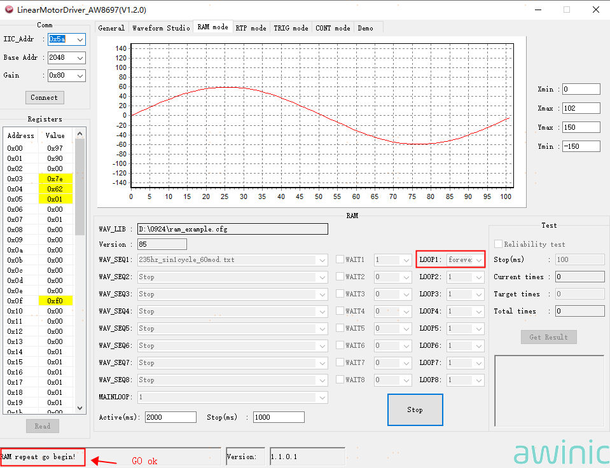This screenshot has height=468, width=610.
Task: Expand the WAV_SEQ1 waveform dropdown
Action: click(x=322, y=260)
